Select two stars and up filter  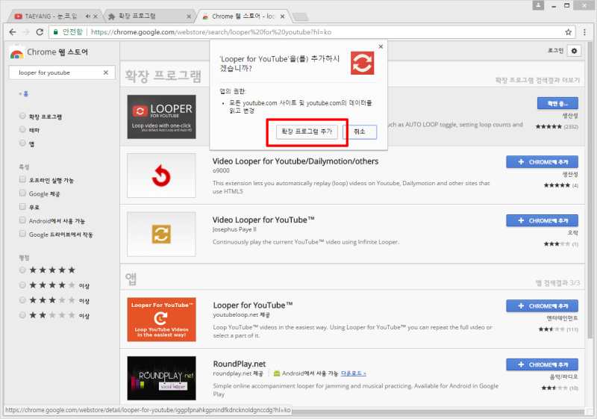(x=22, y=315)
